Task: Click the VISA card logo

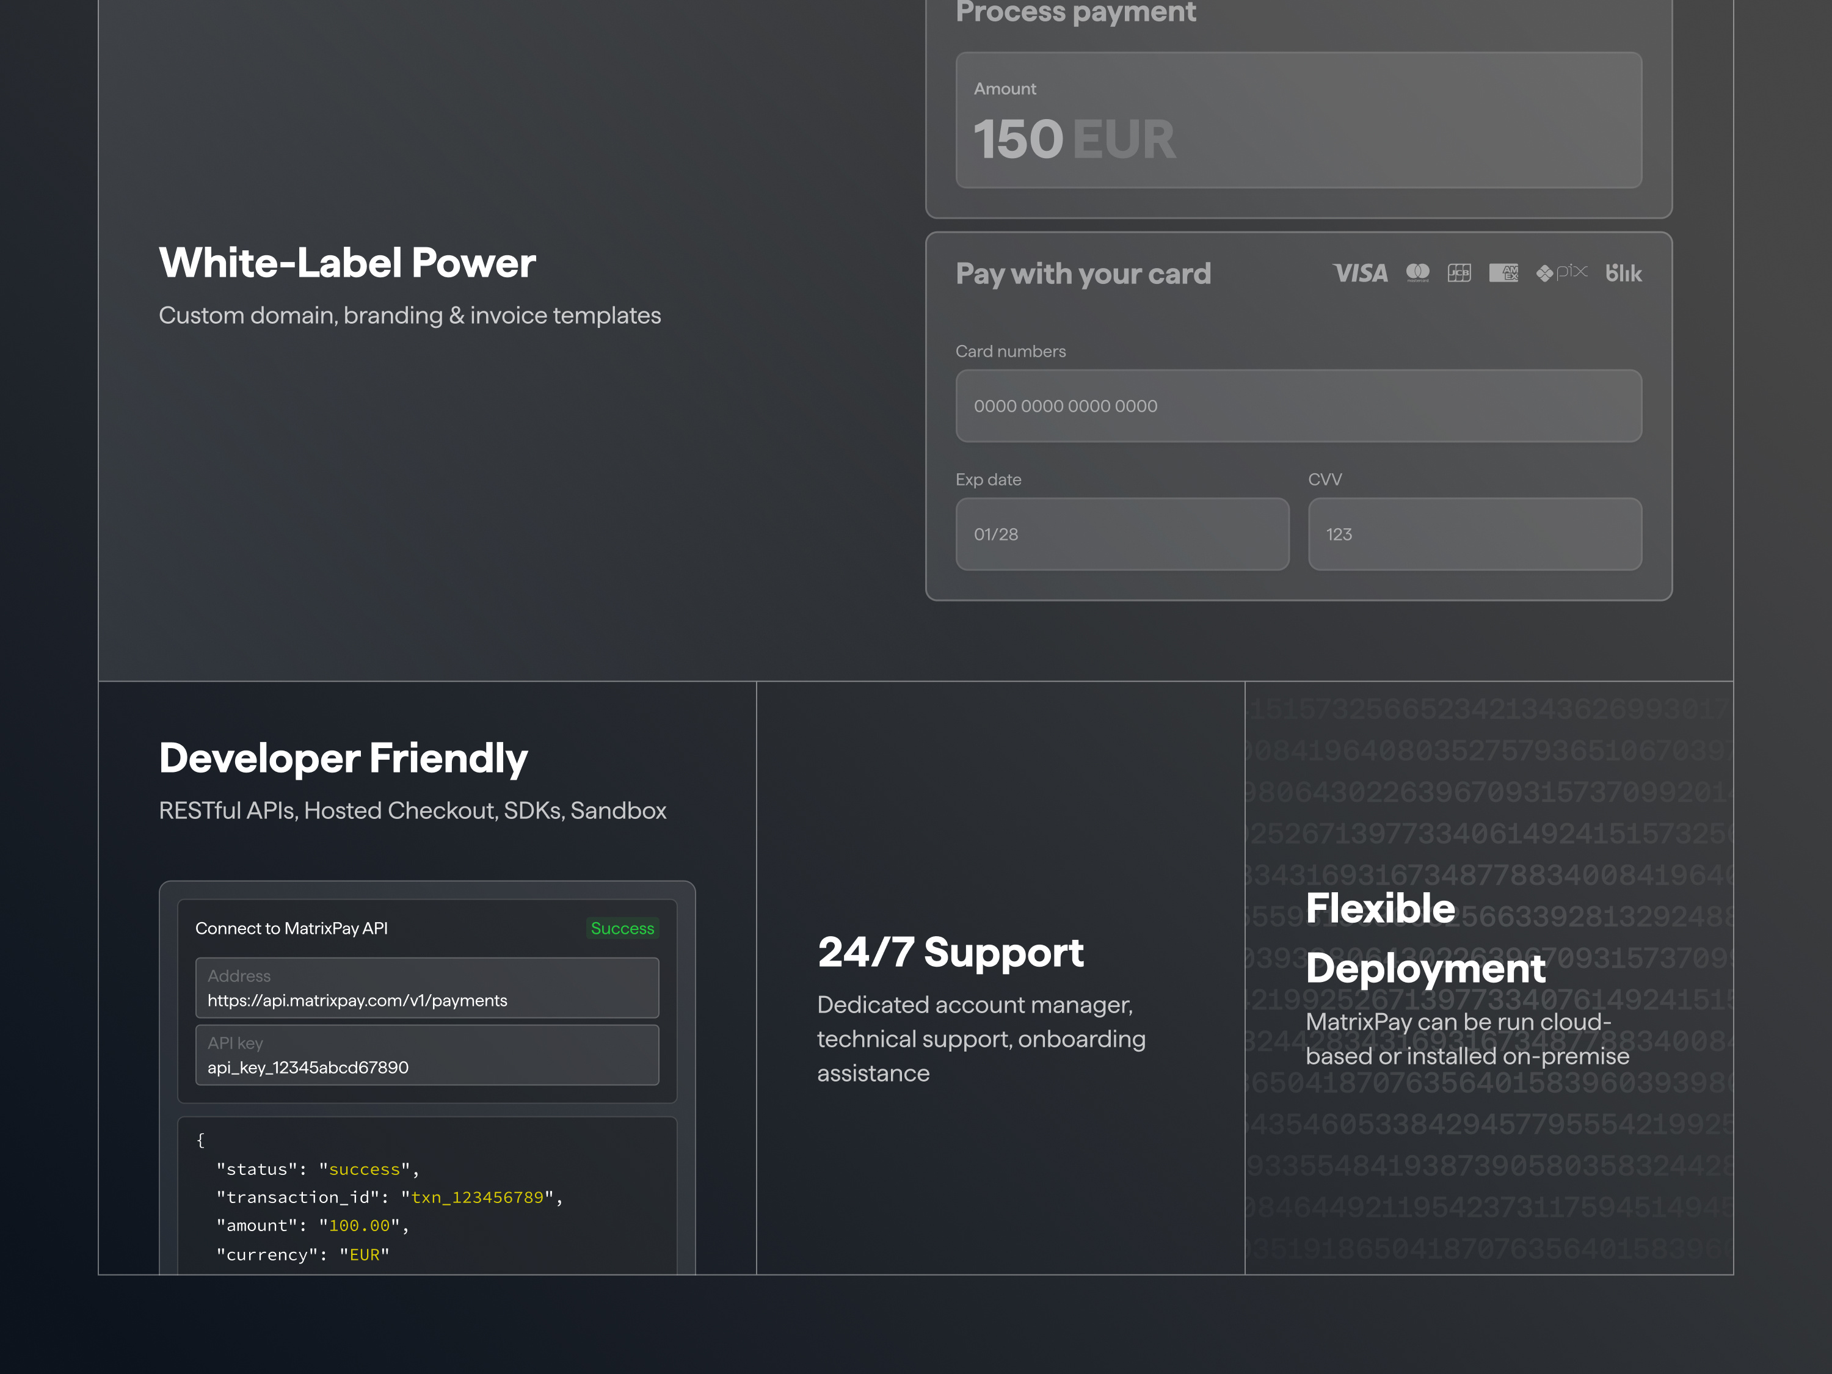Action: coord(1360,274)
